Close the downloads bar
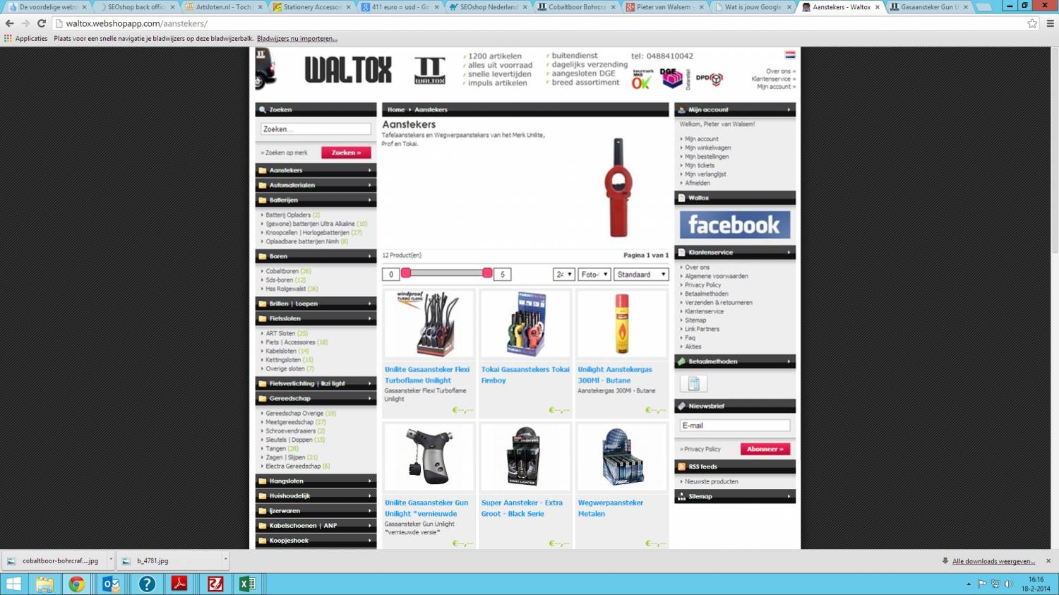Viewport: 1059px width, 595px height. [1048, 561]
